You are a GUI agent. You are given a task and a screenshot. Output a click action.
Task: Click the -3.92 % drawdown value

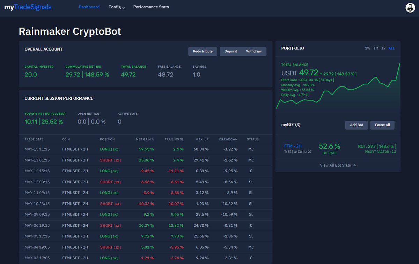point(230,149)
